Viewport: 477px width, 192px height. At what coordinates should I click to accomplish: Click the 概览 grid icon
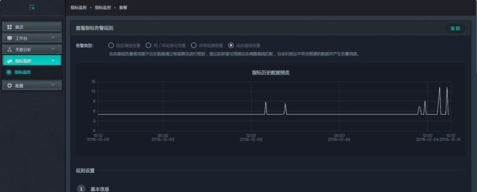click(10, 27)
